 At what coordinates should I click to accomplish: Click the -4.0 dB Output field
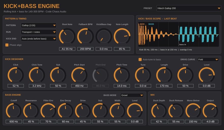coord(210,122)
